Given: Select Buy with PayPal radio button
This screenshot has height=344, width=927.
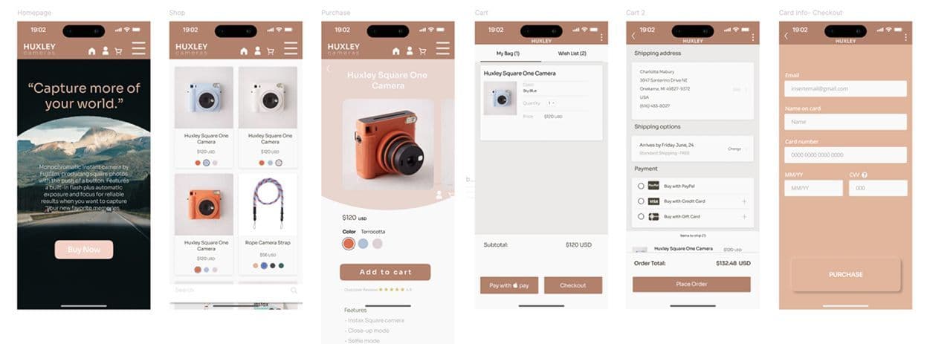Looking at the screenshot, I should (x=641, y=186).
